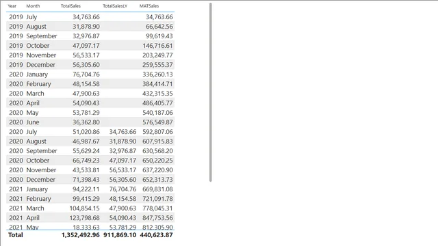This screenshot has width=438, height=246.
Task: Click the 2020 September month cell
Action: click(x=42, y=151)
